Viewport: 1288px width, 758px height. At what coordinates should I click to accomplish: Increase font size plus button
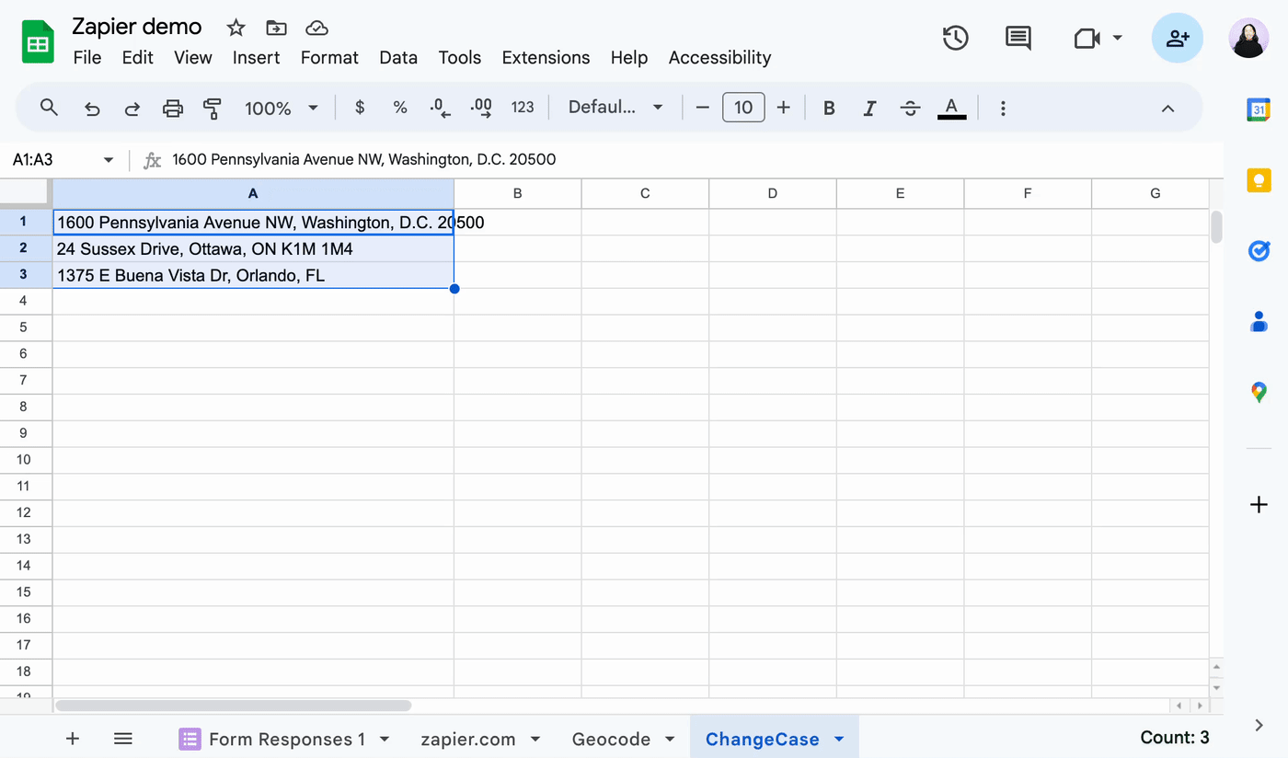(784, 108)
